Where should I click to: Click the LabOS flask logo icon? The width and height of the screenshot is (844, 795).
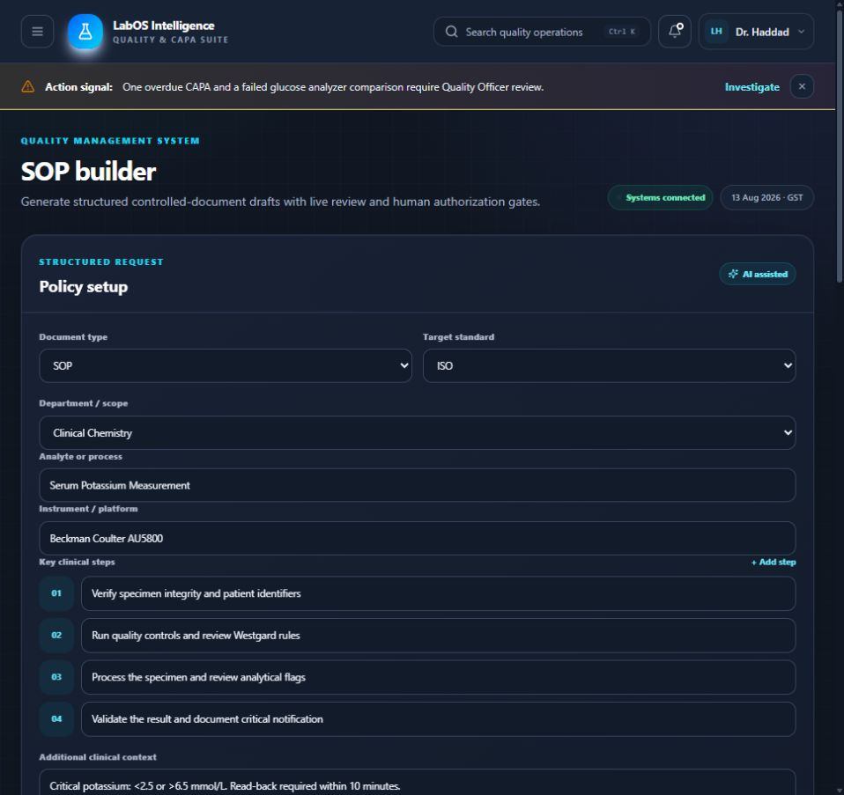(x=85, y=32)
